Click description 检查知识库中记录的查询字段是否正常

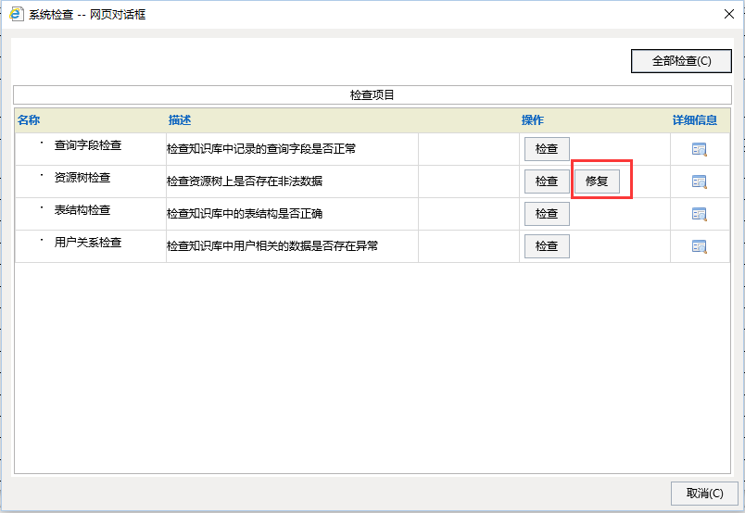pyautogui.click(x=261, y=149)
